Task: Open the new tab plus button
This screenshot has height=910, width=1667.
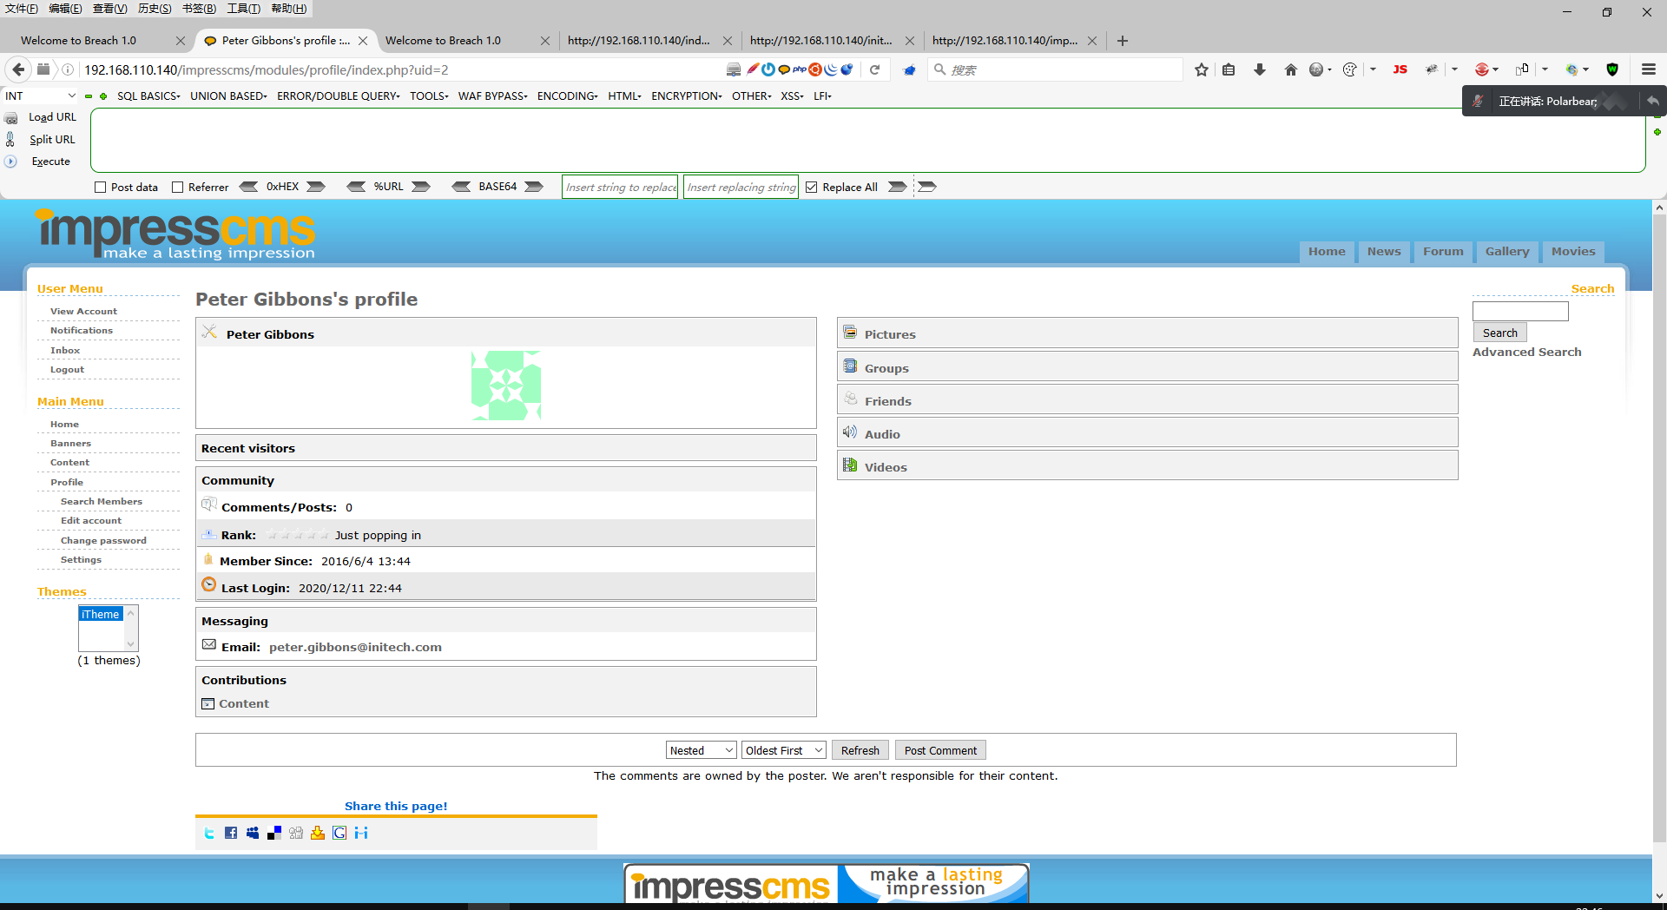Action: click(1123, 41)
